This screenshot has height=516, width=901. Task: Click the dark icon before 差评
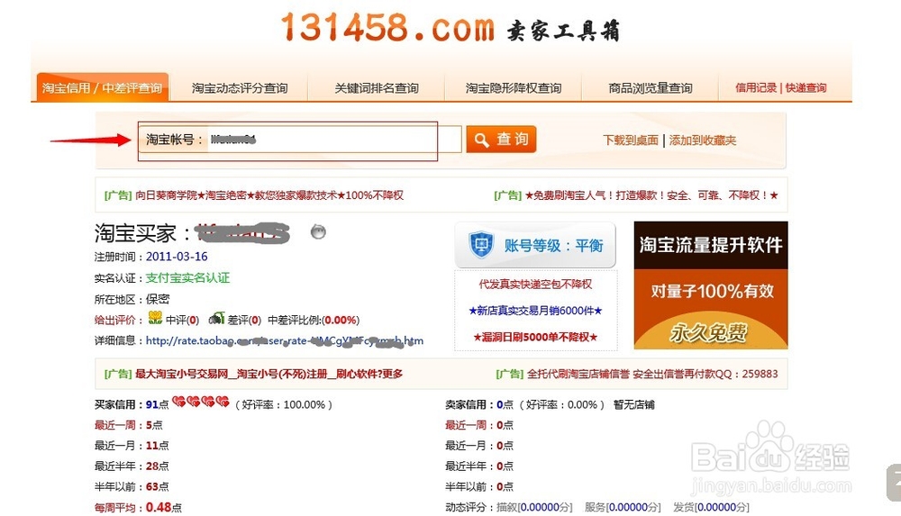[x=216, y=318]
